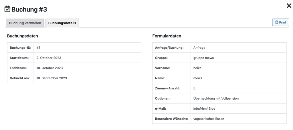Viewport: 293px width, 130px height.
Task: Click the end date 10. October 2023
Action: point(50,68)
